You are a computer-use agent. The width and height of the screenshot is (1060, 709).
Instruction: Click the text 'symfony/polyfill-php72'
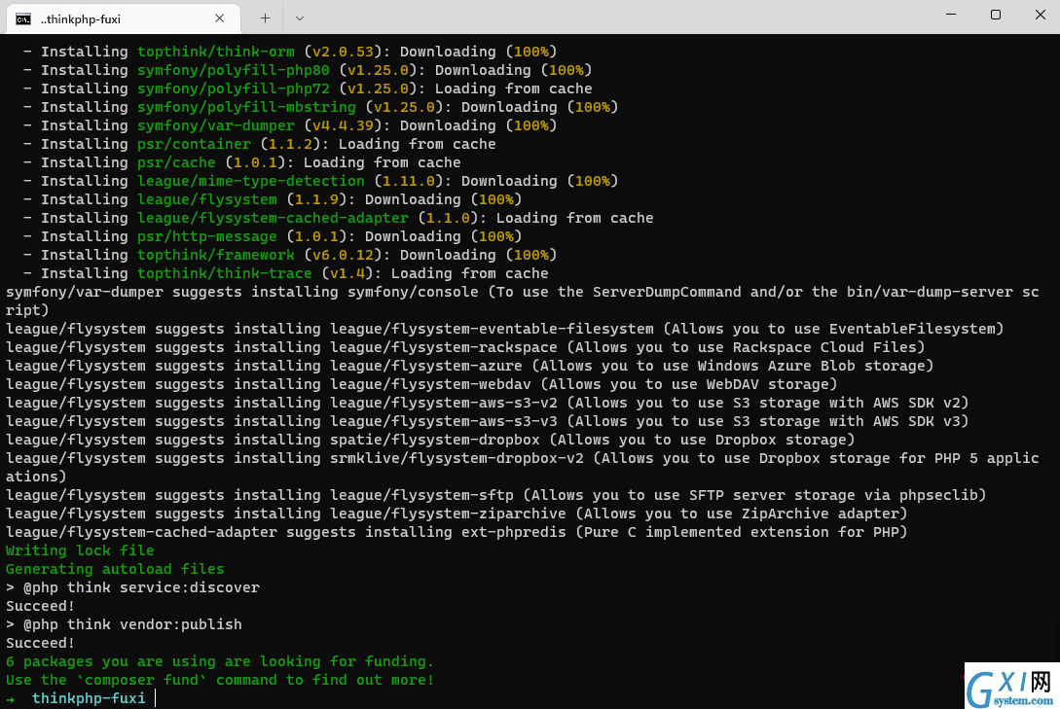pyautogui.click(x=234, y=89)
